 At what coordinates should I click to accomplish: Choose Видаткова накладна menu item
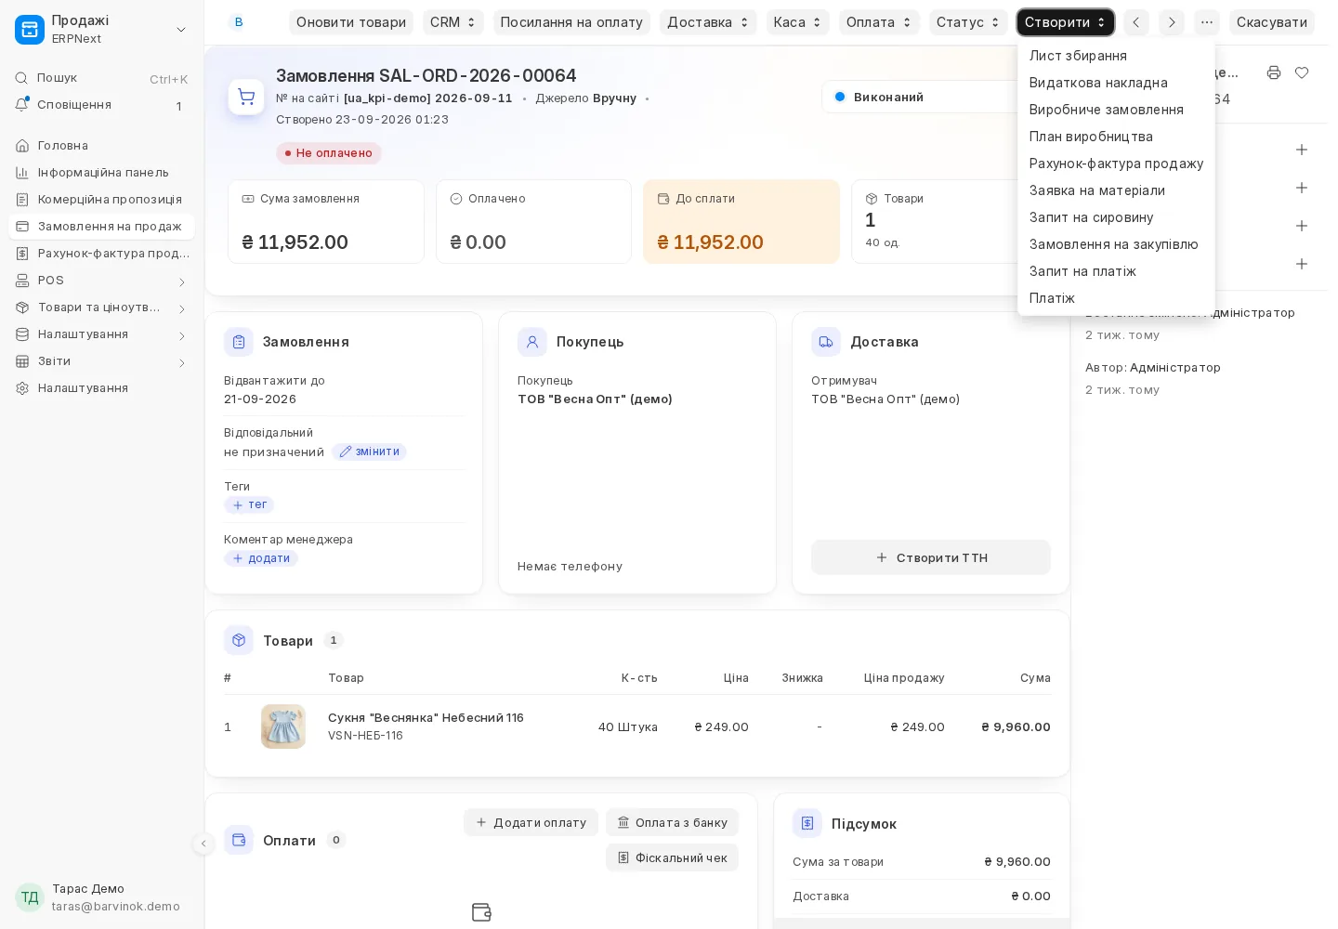pos(1116,83)
